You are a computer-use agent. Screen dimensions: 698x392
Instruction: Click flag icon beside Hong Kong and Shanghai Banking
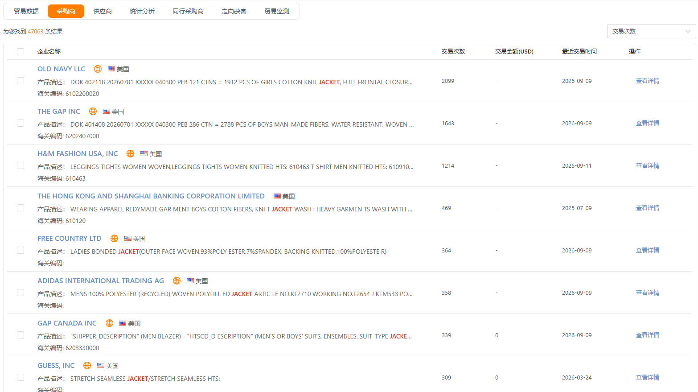point(277,196)
